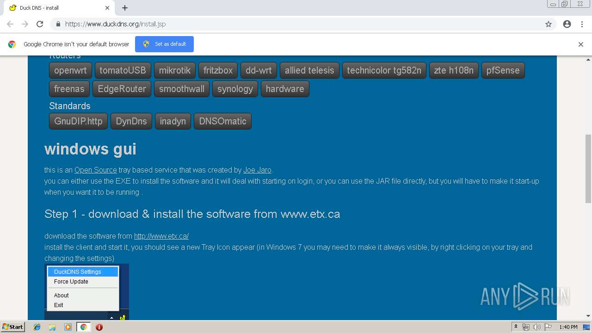Select the tomatoUSB button
Screen dimensions: 592x333
pyautogui.click(x=123, y=70)
